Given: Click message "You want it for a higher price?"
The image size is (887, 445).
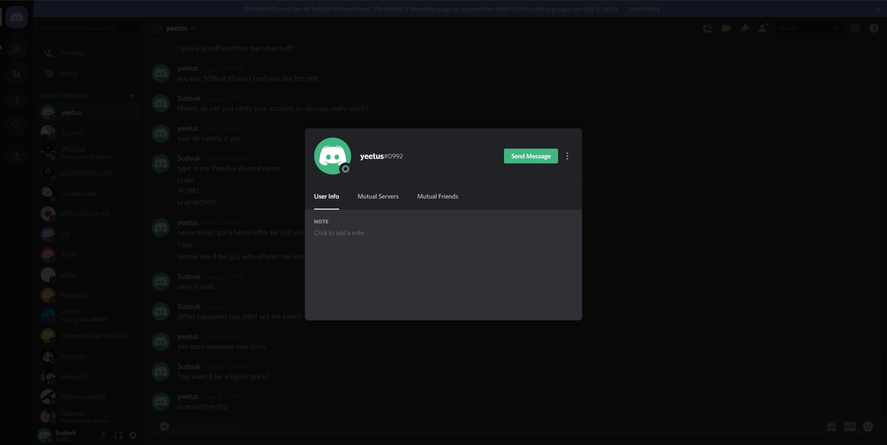Looking at the screenshot, I should (x=224, y=377).
